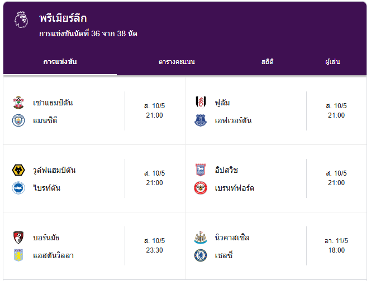Open the นิวคาสเซิล team name link

coord(232,238)
